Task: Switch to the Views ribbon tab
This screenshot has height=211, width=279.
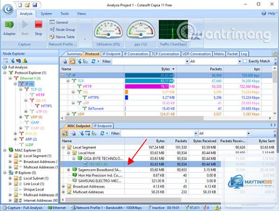Action: [81, 13]
